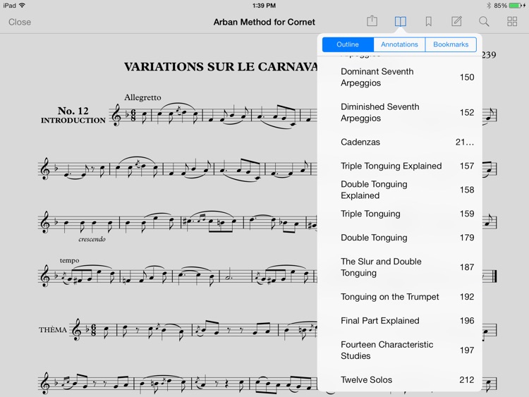Go to Diminished Seventh Arpeggios

(x=400, y=112)
